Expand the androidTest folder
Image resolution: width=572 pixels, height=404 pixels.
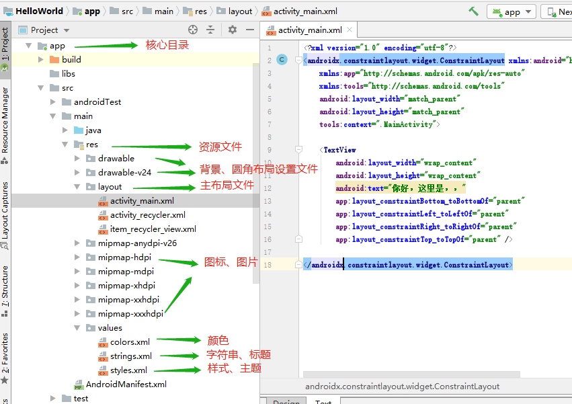coord(53,102)
